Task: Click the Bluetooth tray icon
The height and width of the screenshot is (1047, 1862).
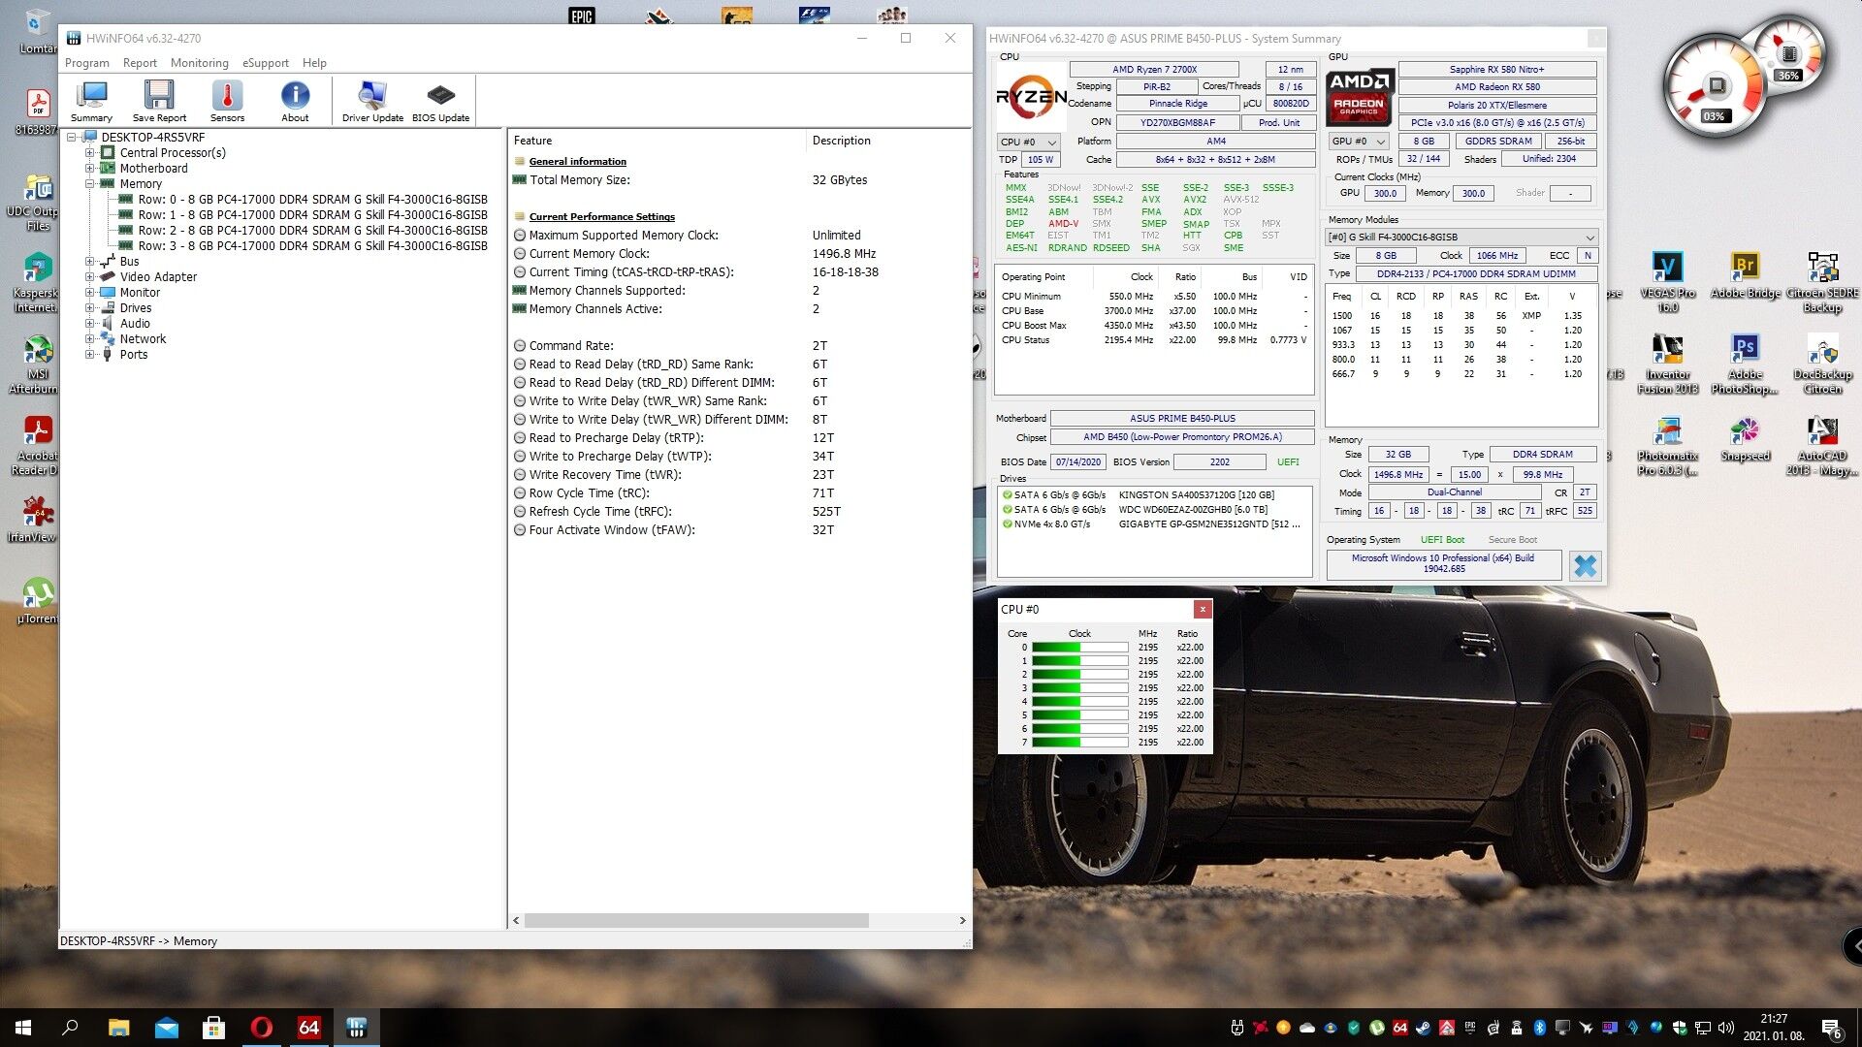Action: point(1539,1028)
